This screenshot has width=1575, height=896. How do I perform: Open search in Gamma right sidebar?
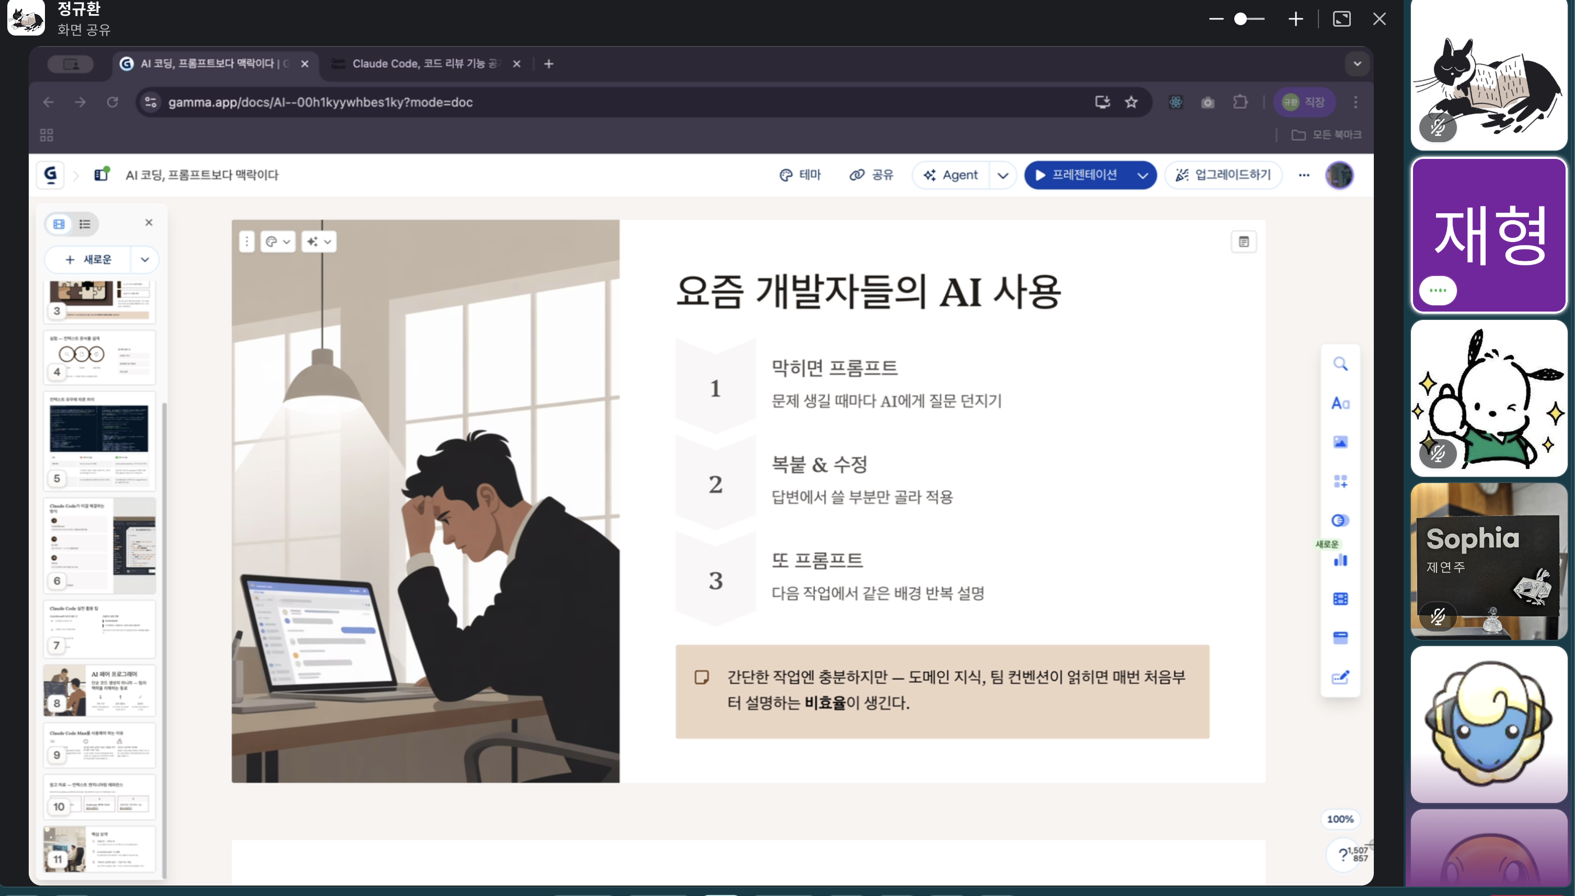coord(1340,364)
